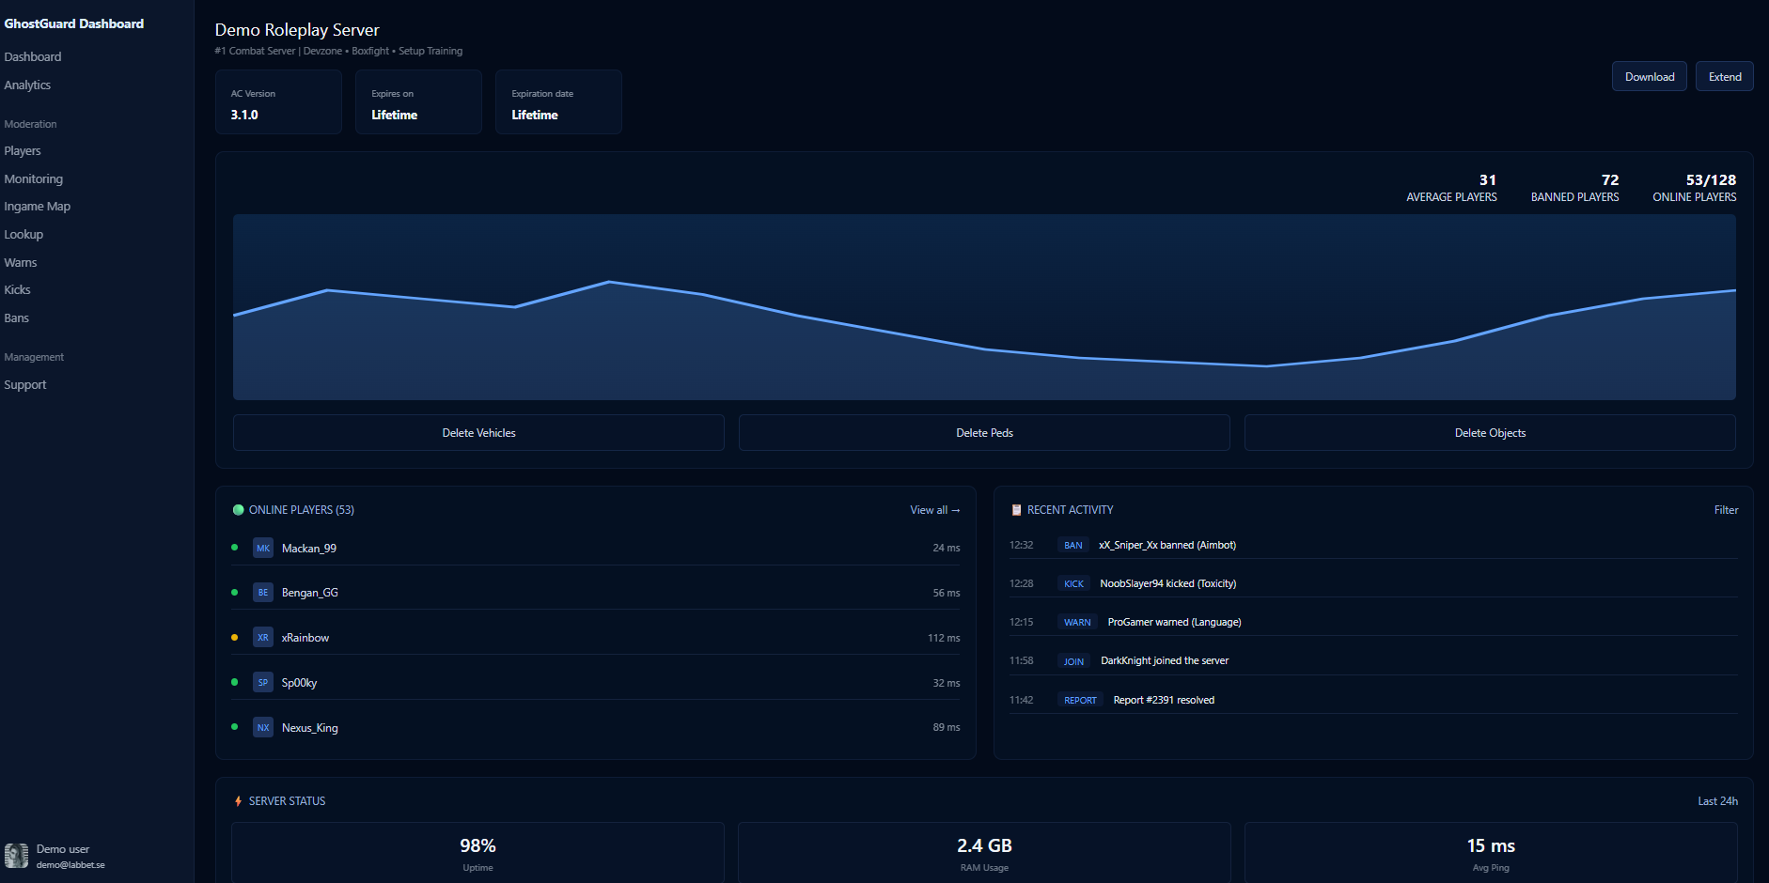The width and height of the screenshot is (1769, 883).
Task: Click the SP avatar badge for Sp00ky
Action: point(263,683)
